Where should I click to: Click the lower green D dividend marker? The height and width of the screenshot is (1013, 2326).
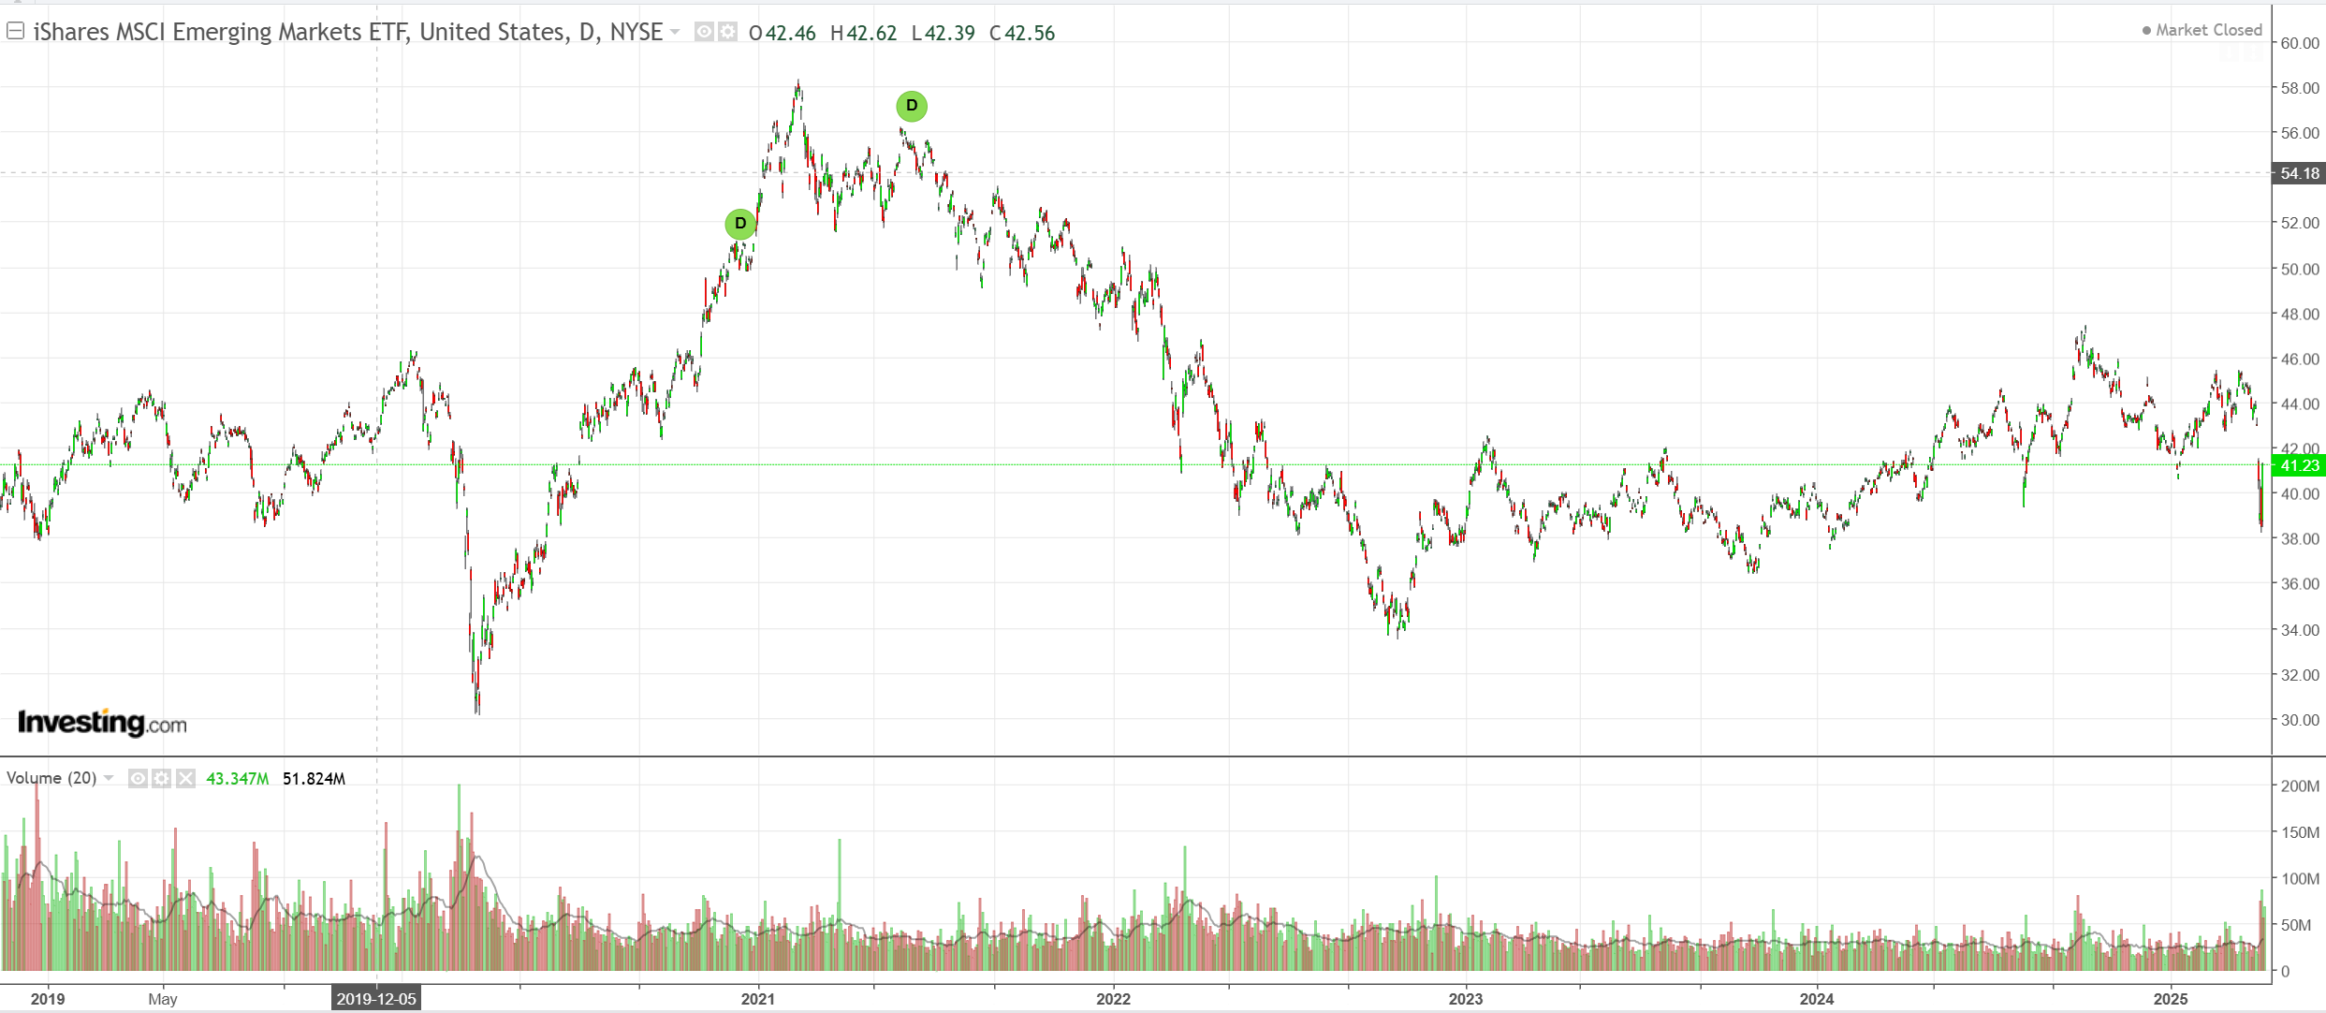(740, 224)
